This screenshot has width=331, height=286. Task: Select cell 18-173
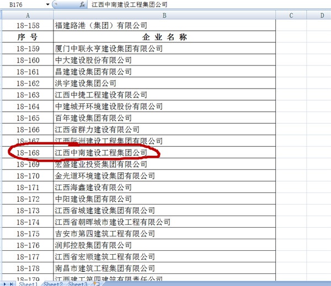[x=28, y=210]
